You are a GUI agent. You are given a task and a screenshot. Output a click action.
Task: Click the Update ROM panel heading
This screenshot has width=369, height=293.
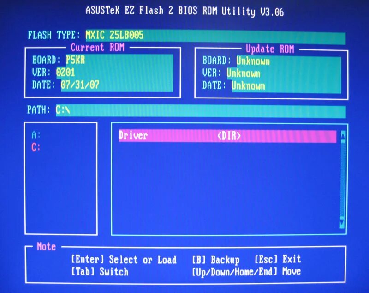point(270,49)
